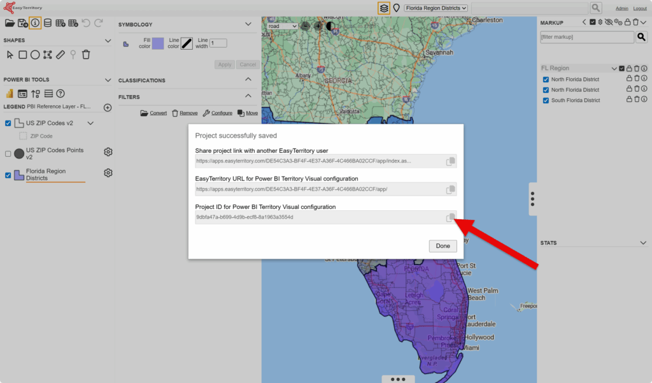Collapse the Symbology section

point(248,24)
